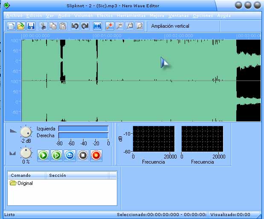This screenshot has width=264, height=219.
Task: Click the Seleccionado time status field
Action: click(x=162, y=215)
